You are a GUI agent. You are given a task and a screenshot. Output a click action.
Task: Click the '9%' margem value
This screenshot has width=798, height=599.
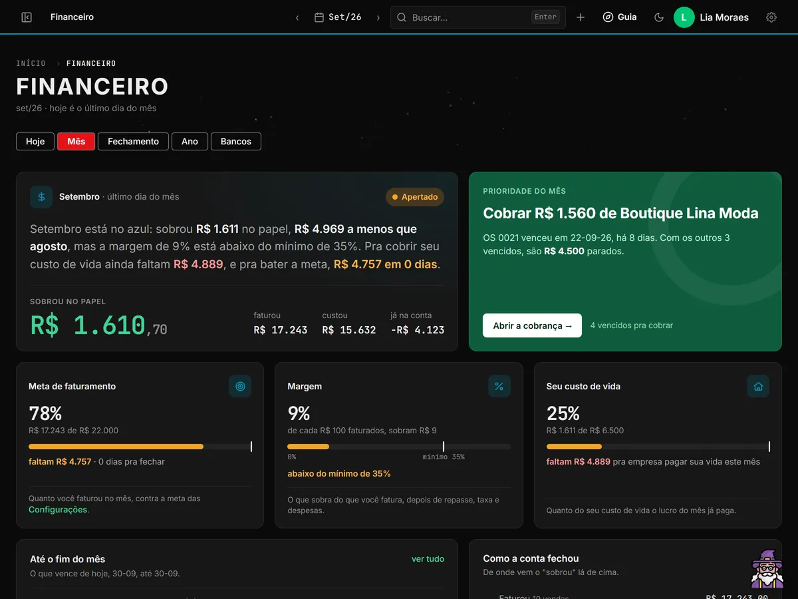299,413
